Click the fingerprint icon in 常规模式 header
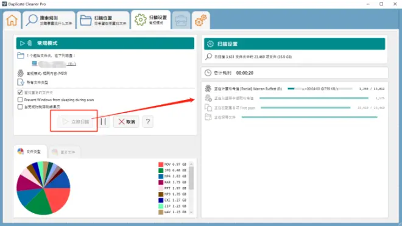This screenshot has height=226, width=402. (x=29, y=43)
